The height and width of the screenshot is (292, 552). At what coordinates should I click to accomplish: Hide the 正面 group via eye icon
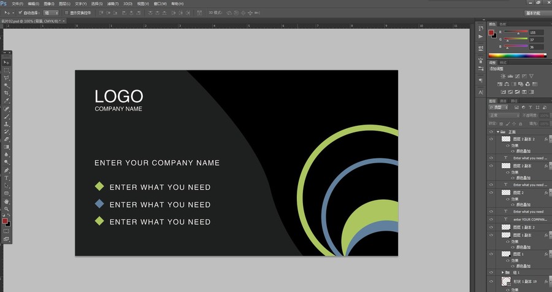tap(491, 132)
